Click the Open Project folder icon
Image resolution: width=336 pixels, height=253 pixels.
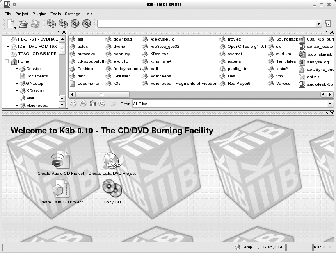[x=23, y=24]
